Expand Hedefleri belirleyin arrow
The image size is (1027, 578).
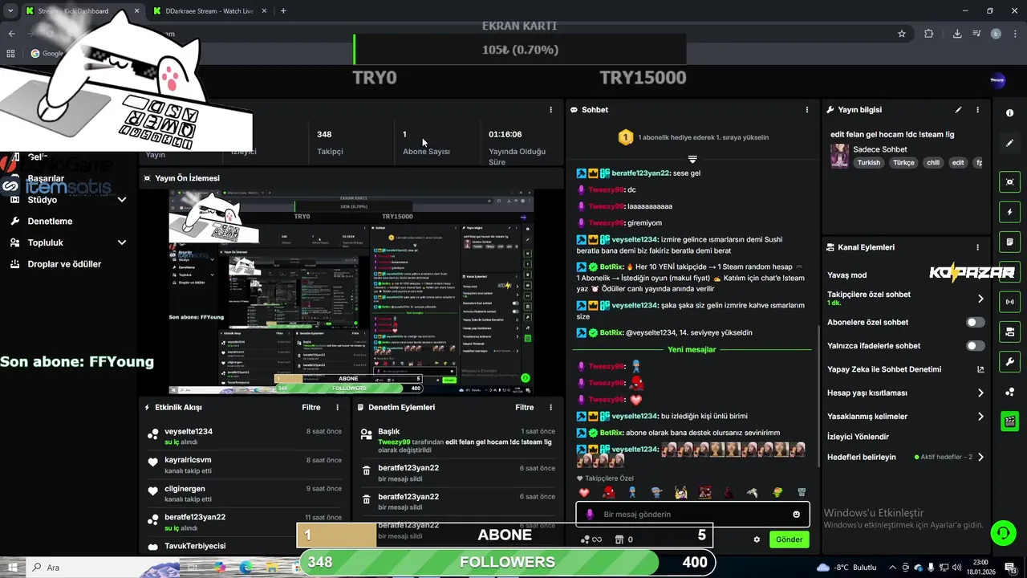tap(980, 458)
